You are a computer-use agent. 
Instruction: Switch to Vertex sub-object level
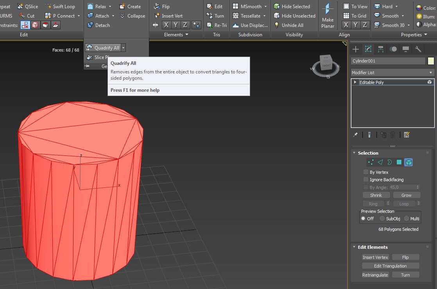point(371,162)
